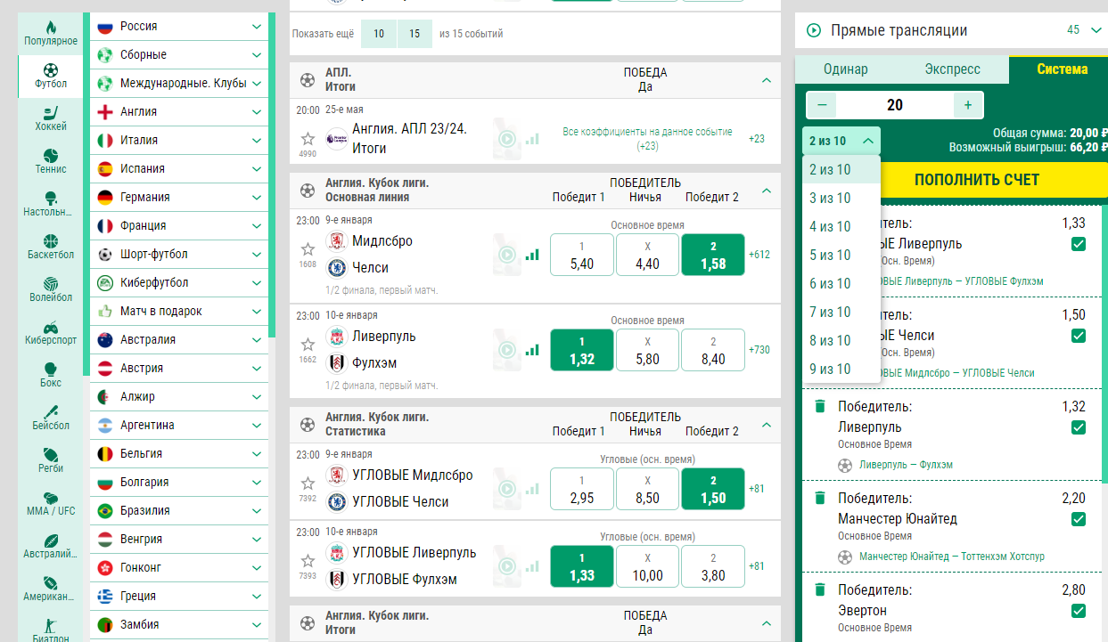This screenshot has height=642, width=1108.
Task: Decrease stake with the minus button
Action: tap(822, 105)
